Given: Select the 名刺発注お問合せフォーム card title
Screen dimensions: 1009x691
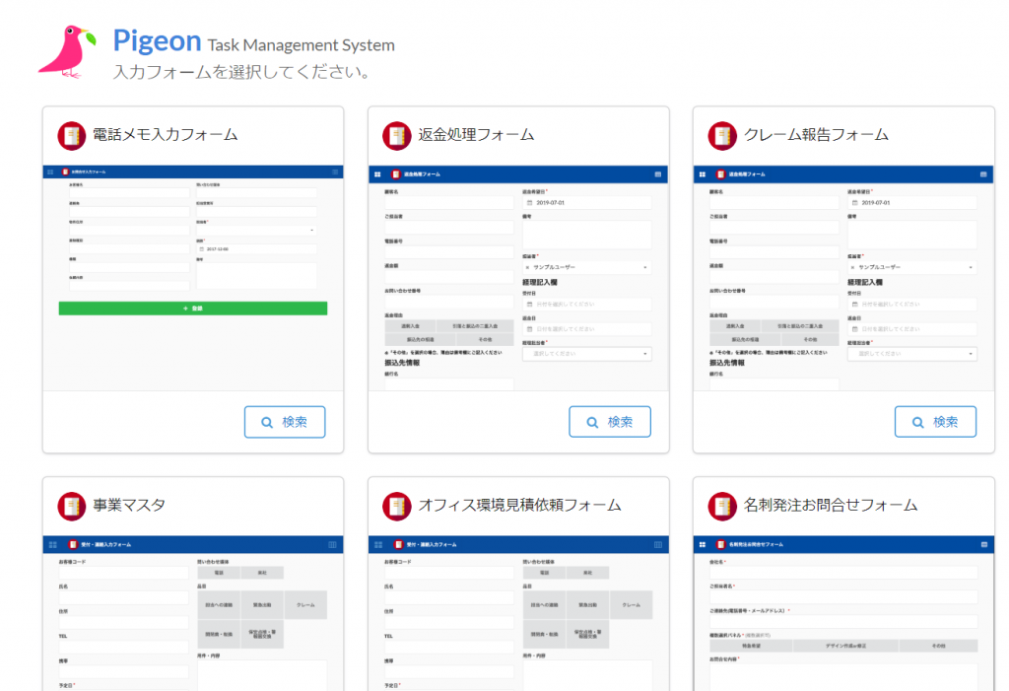Looking at the screenshot, I should [831, 505].
